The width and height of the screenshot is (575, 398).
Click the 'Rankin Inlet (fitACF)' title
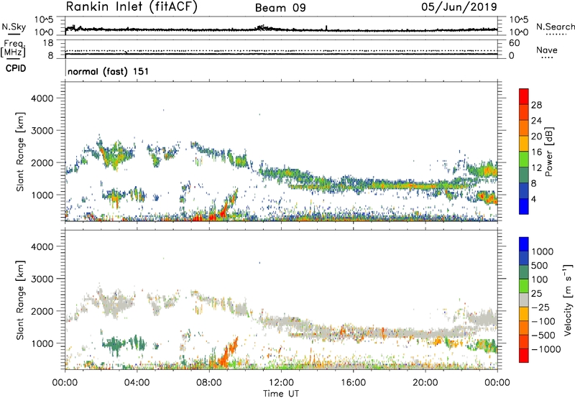(x=132, y=7)
